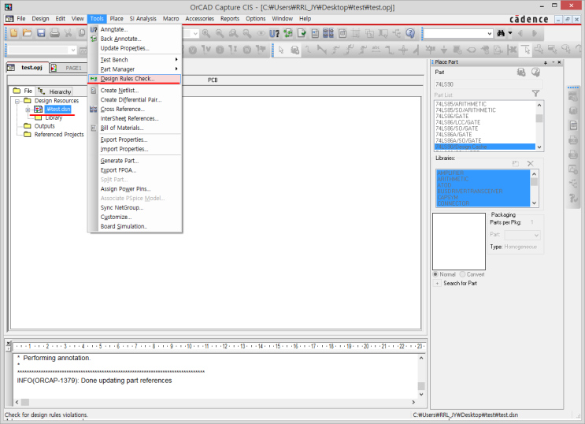Click the Design Rules Check toolbar icon
585x424 pixels.
point(302,33)
